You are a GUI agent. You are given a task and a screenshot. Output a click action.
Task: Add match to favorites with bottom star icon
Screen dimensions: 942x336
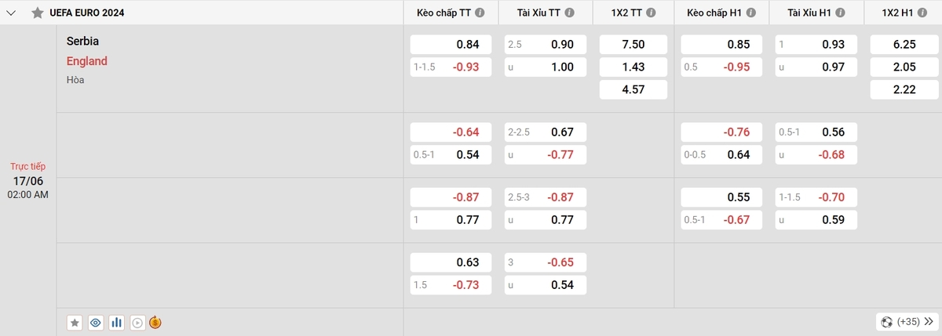coord(75,322)
